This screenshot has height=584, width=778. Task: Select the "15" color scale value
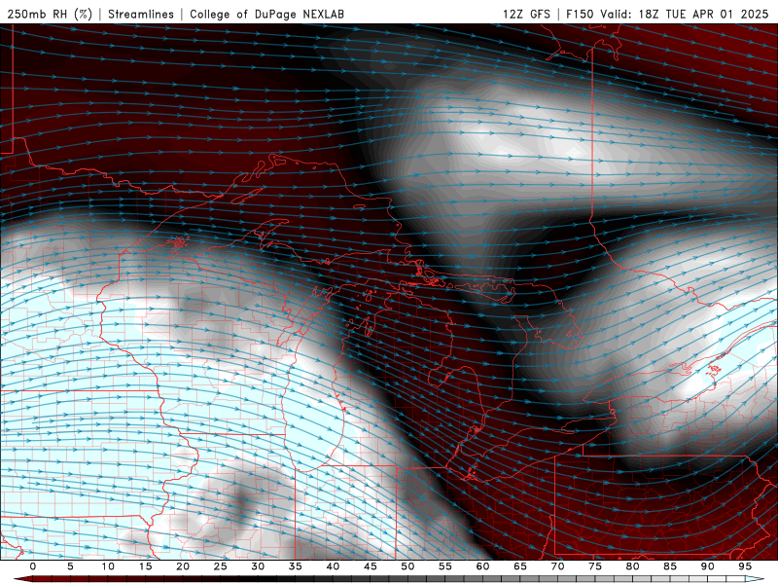click(x=145, y=566)
